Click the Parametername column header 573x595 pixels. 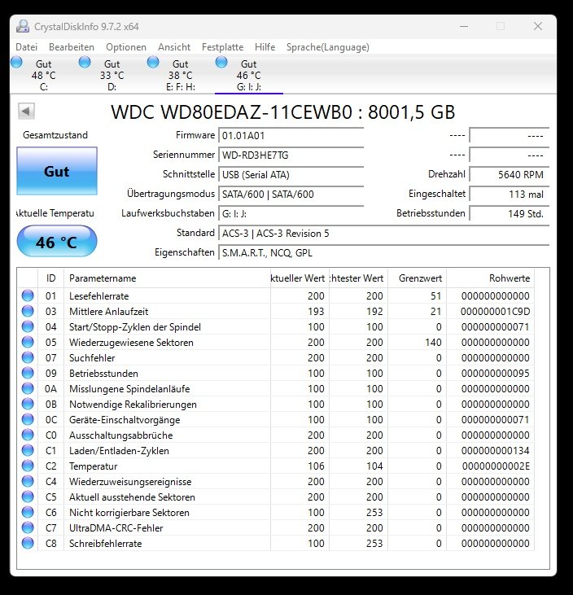(x=167, y=278)
